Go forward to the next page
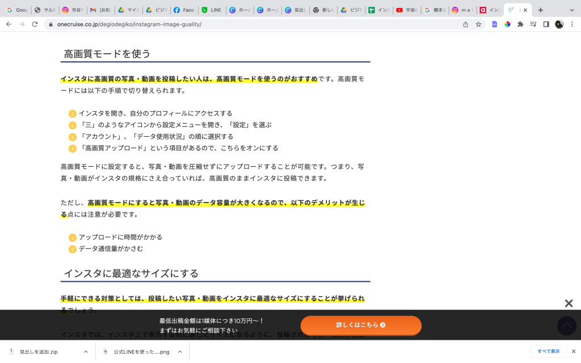581x363 pixels. [x=22, y=24]
